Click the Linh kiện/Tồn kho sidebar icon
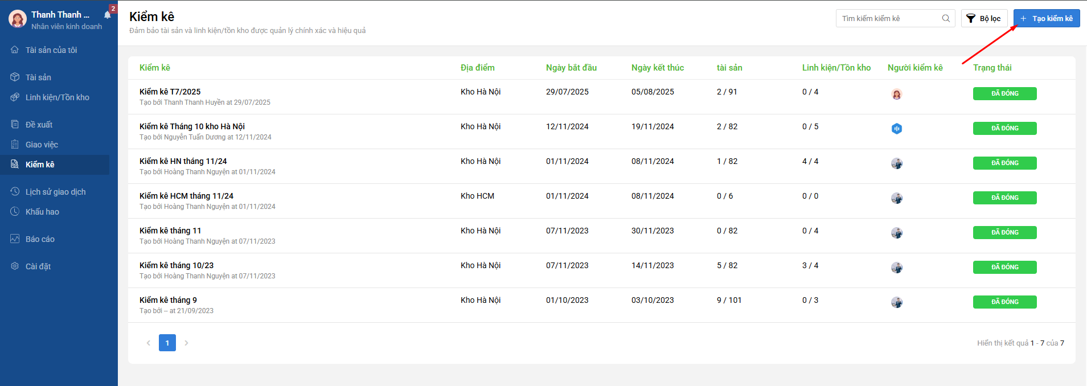 pyautogui.click(x=15, y=97)
